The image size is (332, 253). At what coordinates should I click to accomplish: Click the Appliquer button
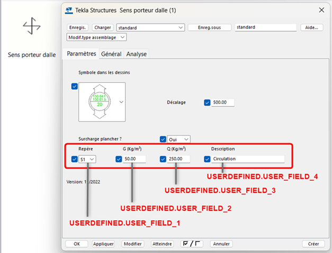pos(103,243)
